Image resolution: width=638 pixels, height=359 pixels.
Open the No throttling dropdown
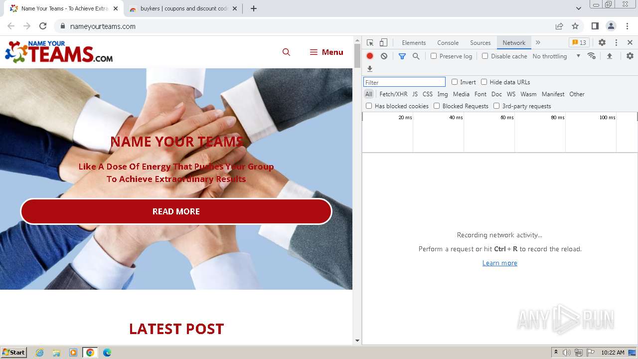point(556,56)
